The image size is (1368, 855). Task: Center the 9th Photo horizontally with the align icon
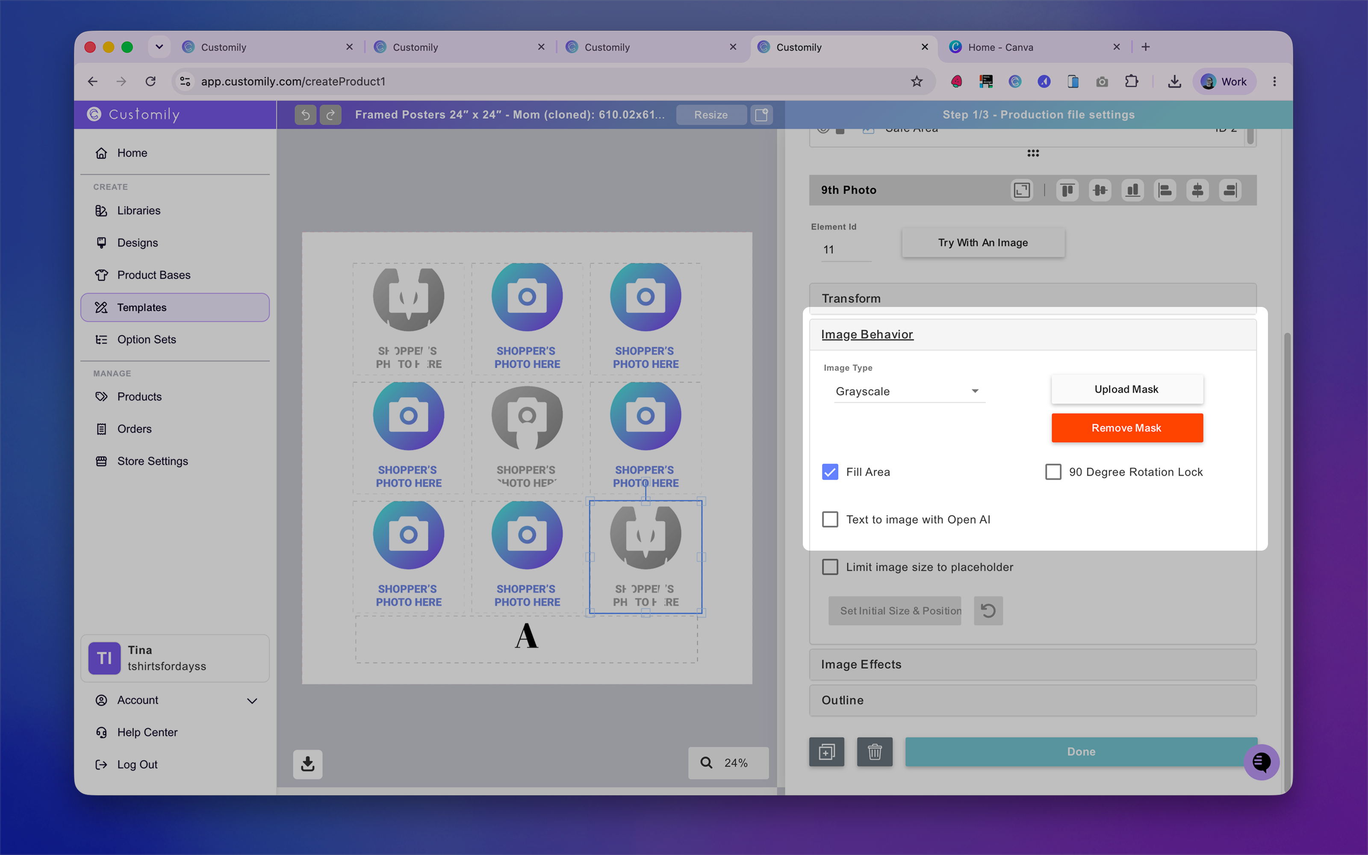(1197, 190)
